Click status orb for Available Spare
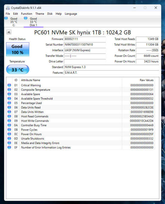 click(x=9, y=94)
